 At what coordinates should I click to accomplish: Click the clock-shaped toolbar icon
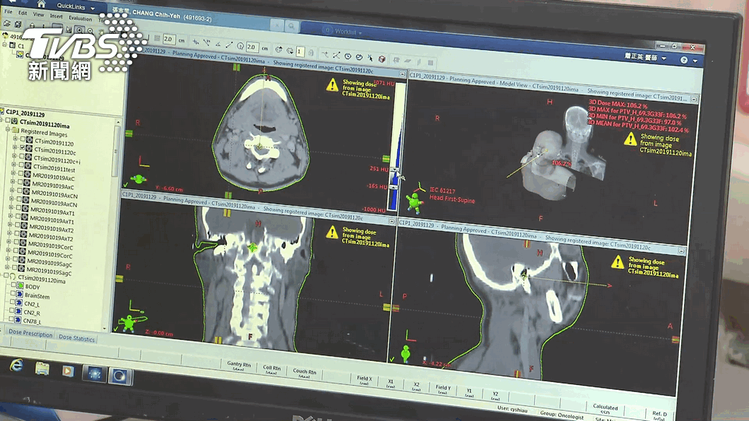(348, 57)
